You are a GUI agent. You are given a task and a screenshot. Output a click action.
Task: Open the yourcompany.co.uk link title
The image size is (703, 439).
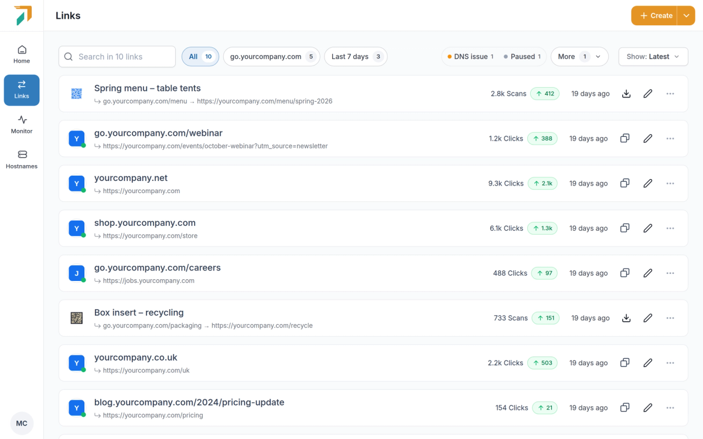pyautogui.click(x=136, y=358)
